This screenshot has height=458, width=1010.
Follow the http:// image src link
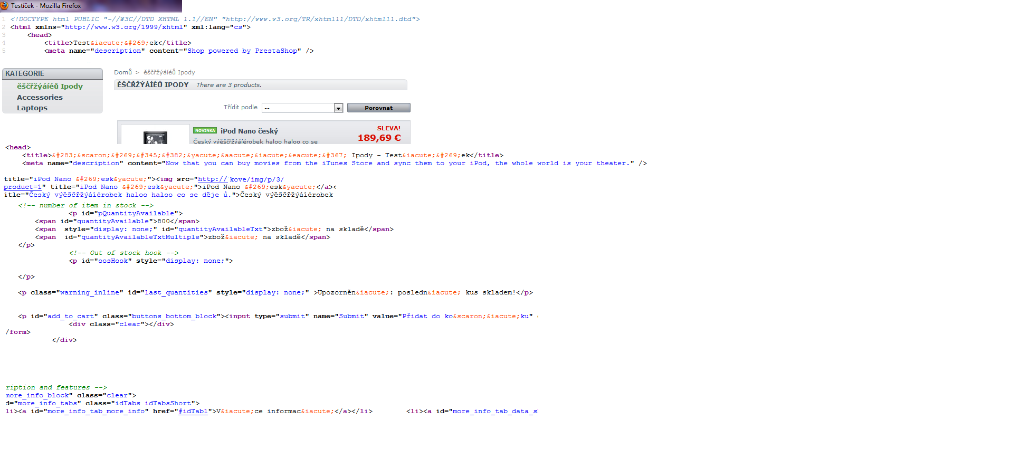point(212,179)
